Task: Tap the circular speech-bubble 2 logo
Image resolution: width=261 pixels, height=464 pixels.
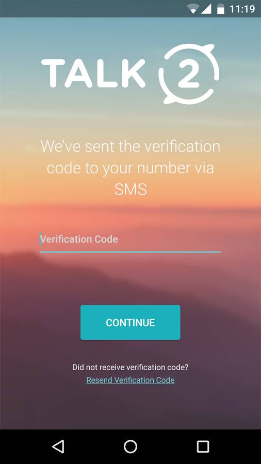Action: (x=189, y=74)
